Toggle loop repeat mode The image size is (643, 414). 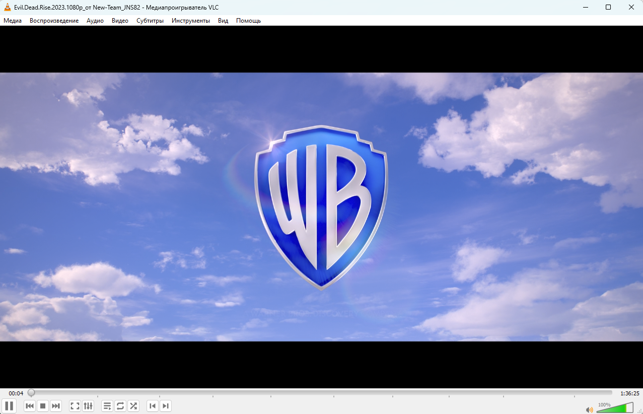point(120,406)
